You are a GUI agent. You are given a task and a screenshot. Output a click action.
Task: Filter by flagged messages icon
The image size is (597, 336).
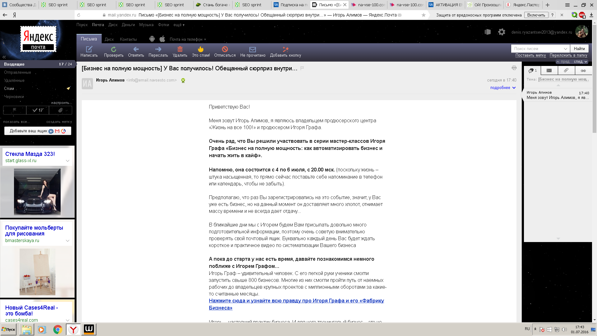point(15,110)
